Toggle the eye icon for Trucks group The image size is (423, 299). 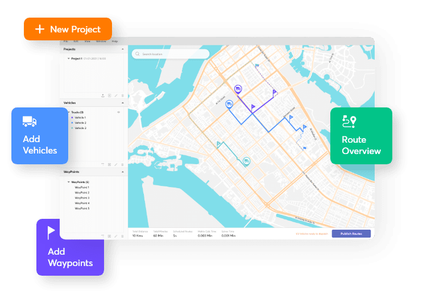(x=118, y=112)
